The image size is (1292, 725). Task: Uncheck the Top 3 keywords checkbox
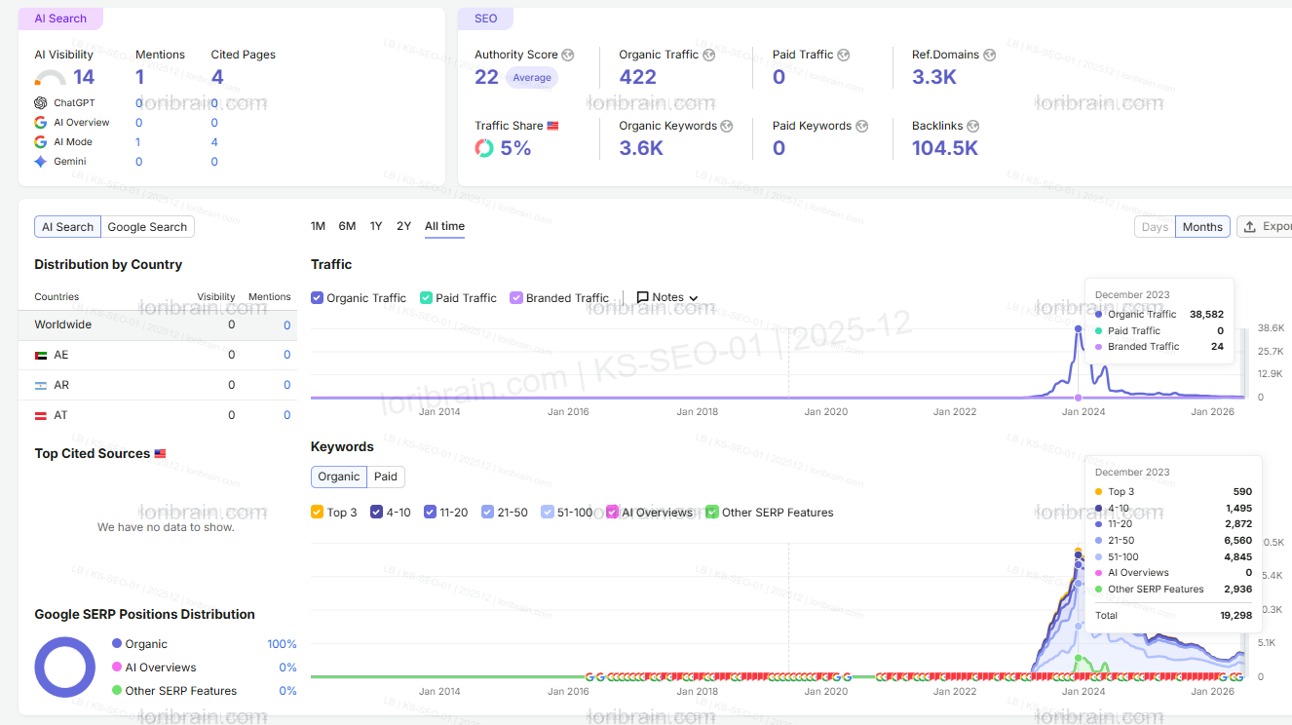(x=317, y=513)
